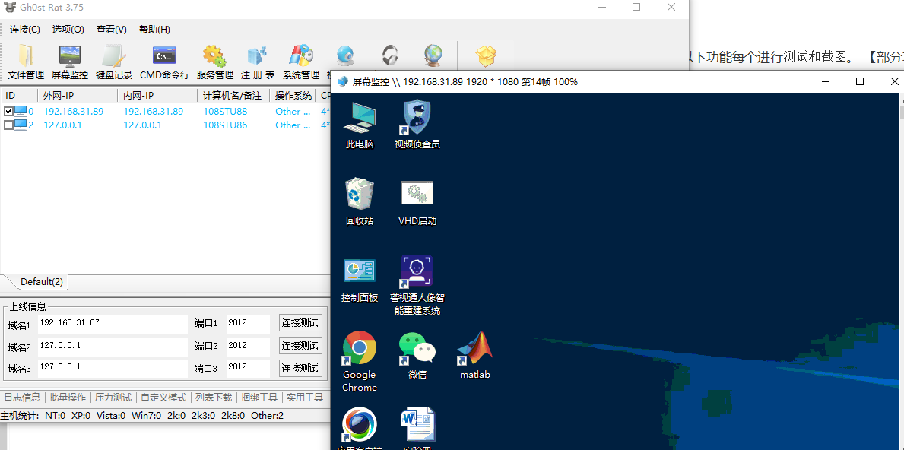Viewport: 904px width, 450px height.
Task: Switch to 压力测试 bottom tab
Action: point(113,397)
